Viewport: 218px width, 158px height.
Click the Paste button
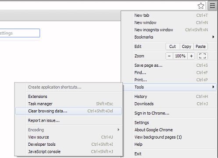click(200, 47)
